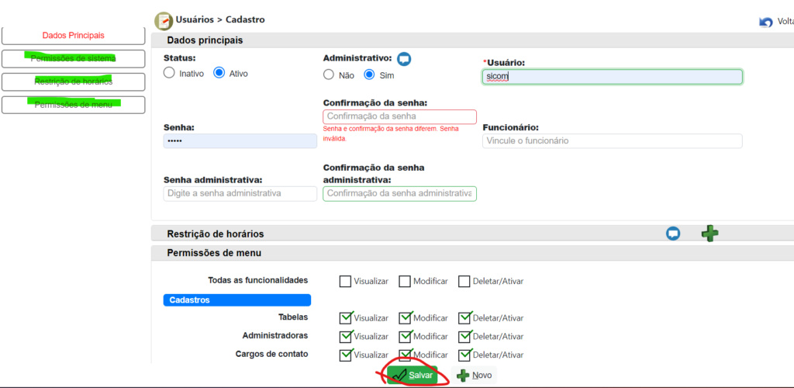Enable Visualizar for Todas as funcionalidades
The image size is (794, 388).
pyautogui.click(x=346, y=281)
